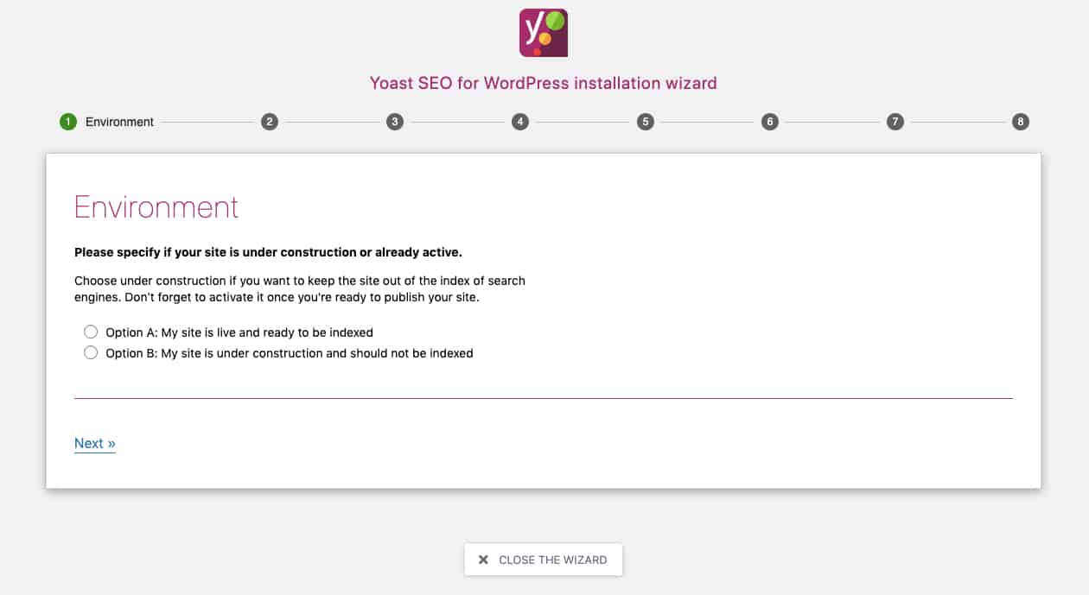1089x595 pixels.
Task: Click the Next » link
Action: click(x=95, y=443)
